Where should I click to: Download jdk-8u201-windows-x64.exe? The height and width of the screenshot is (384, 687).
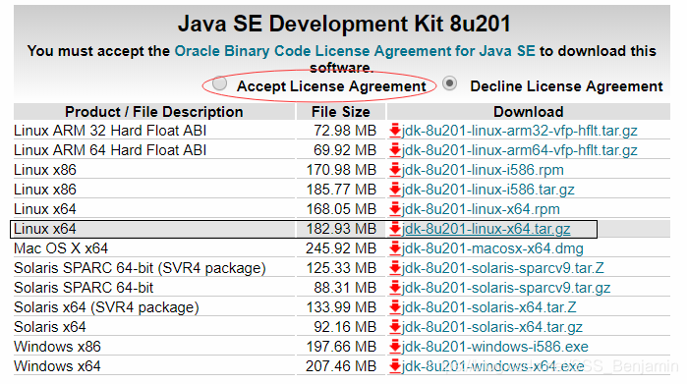point(493,366)
